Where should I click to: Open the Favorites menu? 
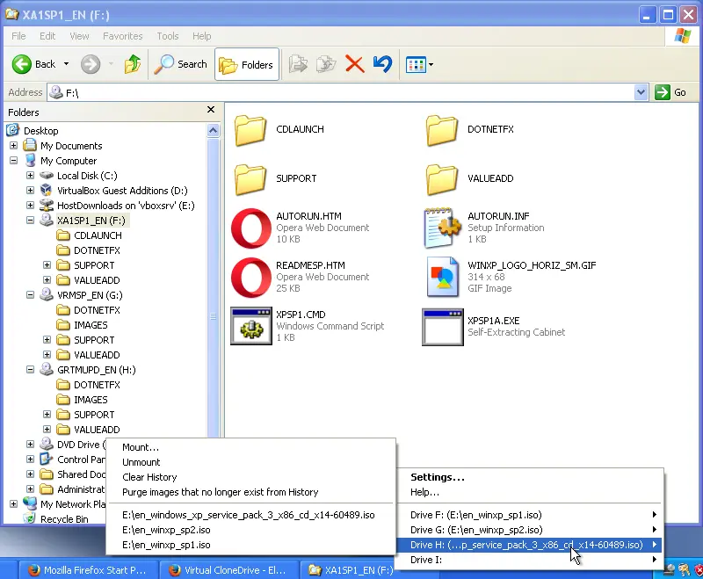tap(122, 36)
